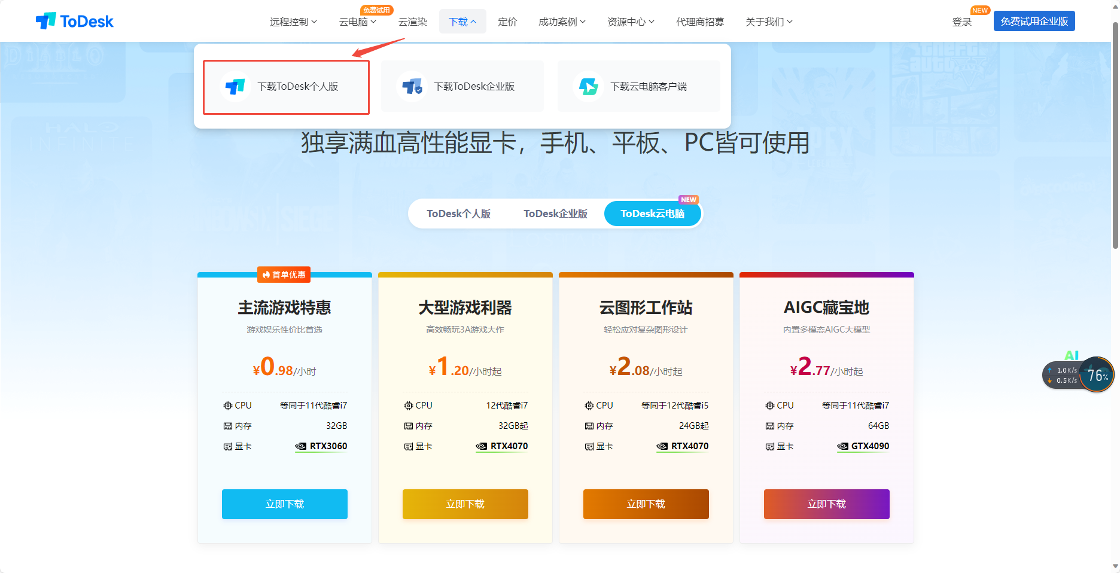
Task: Click the ¥1.20/小时起 price
Action: [x=465, y=367]
